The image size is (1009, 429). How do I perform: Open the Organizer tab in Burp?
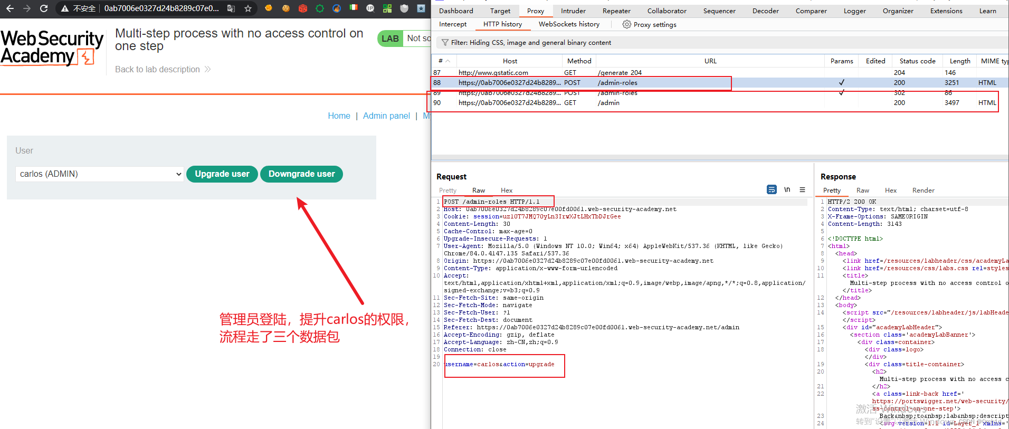pyautogui.click(x=898, y=11)
